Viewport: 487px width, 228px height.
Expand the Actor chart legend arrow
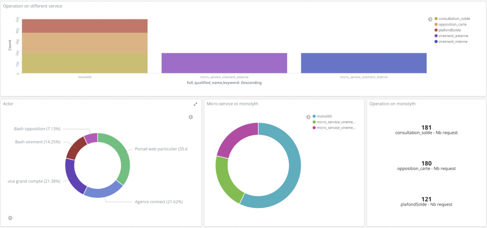(191, 117)
